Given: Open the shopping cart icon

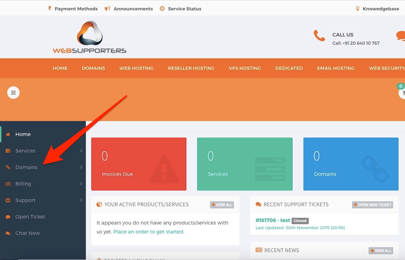Looking at the screenshot, I should point(402,93).
